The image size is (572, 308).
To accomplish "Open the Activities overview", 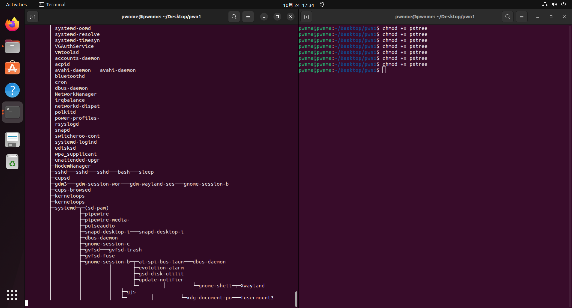I will 16,5.
